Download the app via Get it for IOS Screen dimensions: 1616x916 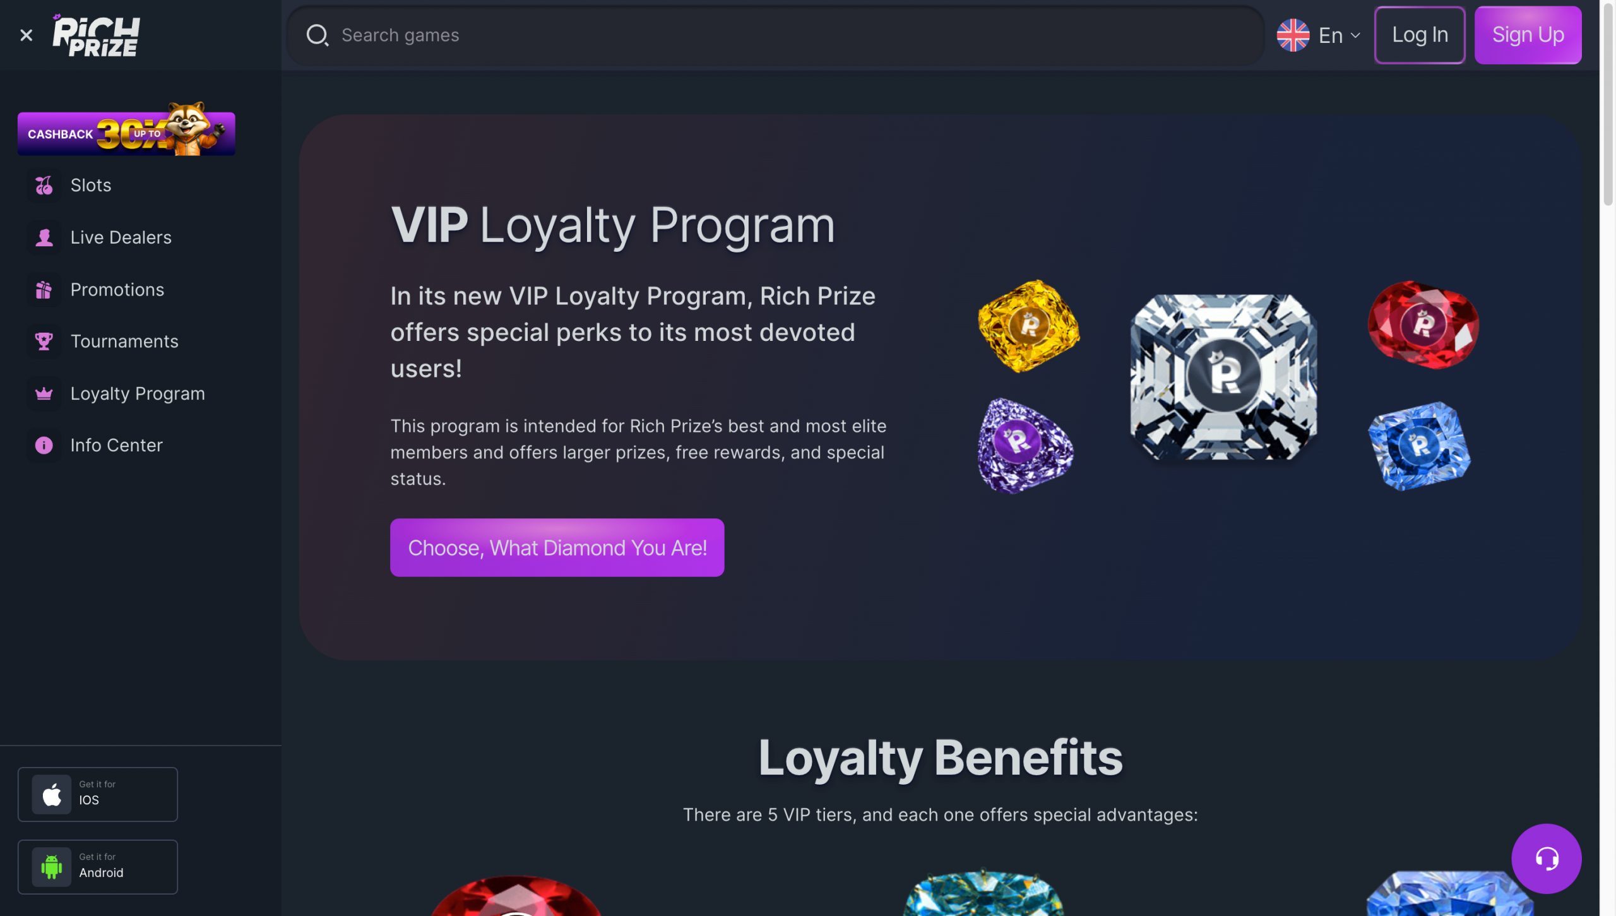pos(97,794)
